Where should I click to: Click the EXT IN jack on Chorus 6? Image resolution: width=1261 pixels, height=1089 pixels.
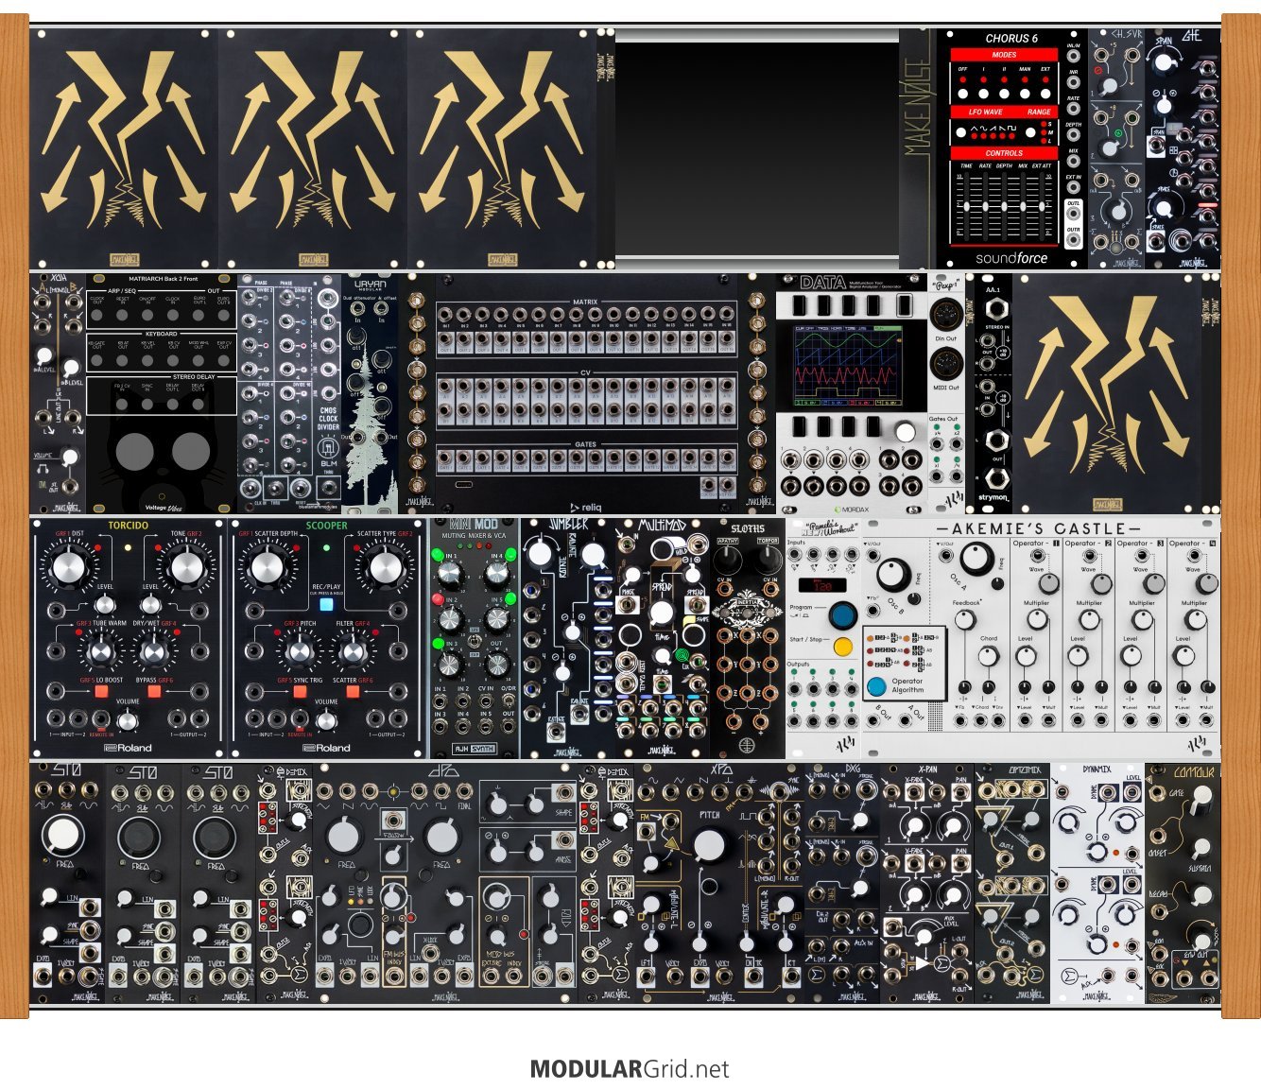point(1074,187)
